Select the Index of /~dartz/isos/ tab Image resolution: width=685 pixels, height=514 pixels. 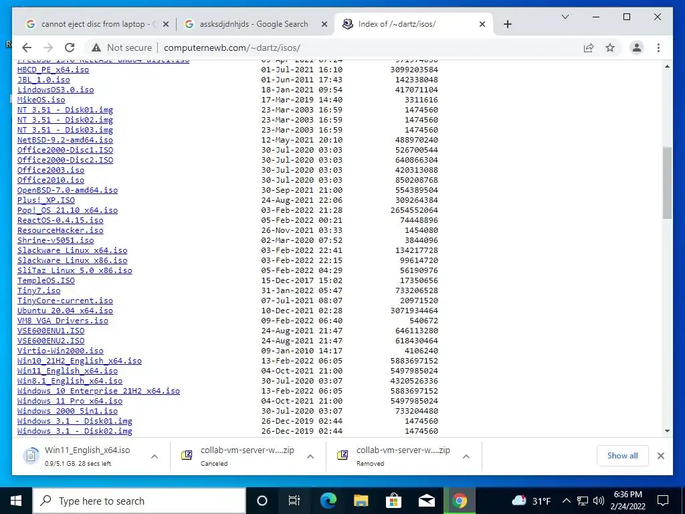point(413,25)
